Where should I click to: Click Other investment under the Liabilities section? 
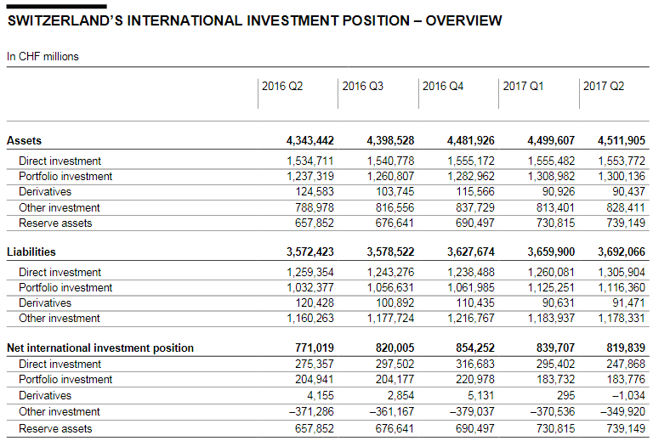(60, 319)
